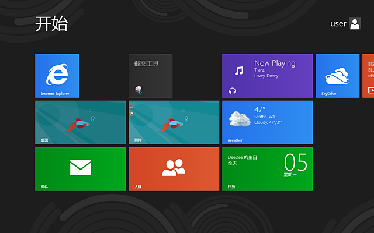Screen dimensions: 374x233
Task: Open the orange video tile at the right edge
Action: tap(368, 76)
